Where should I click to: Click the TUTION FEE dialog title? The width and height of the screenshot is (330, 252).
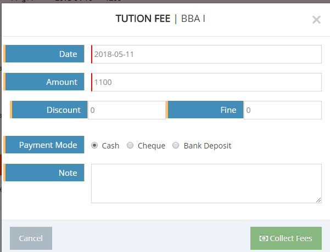(143, 19)
